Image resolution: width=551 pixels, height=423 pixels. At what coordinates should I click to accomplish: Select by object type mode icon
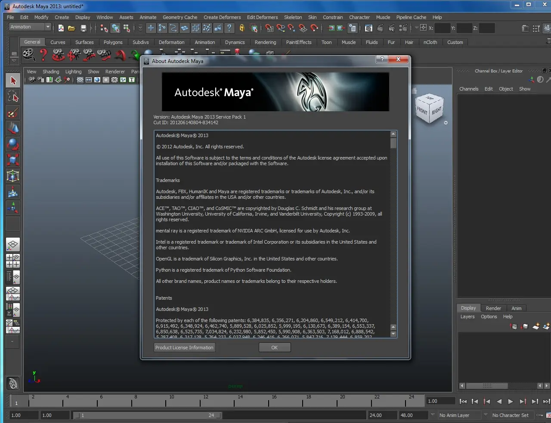click(x=115, y=28)
